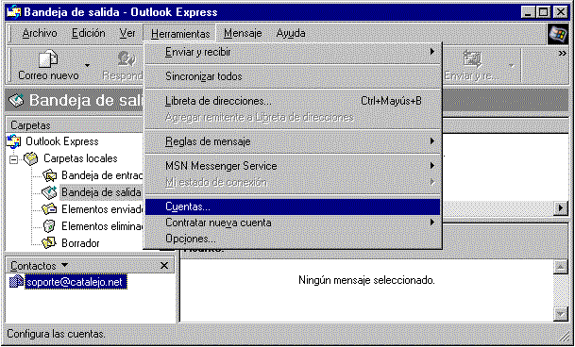Select Bandeja de entrada folder

point(102,175)
